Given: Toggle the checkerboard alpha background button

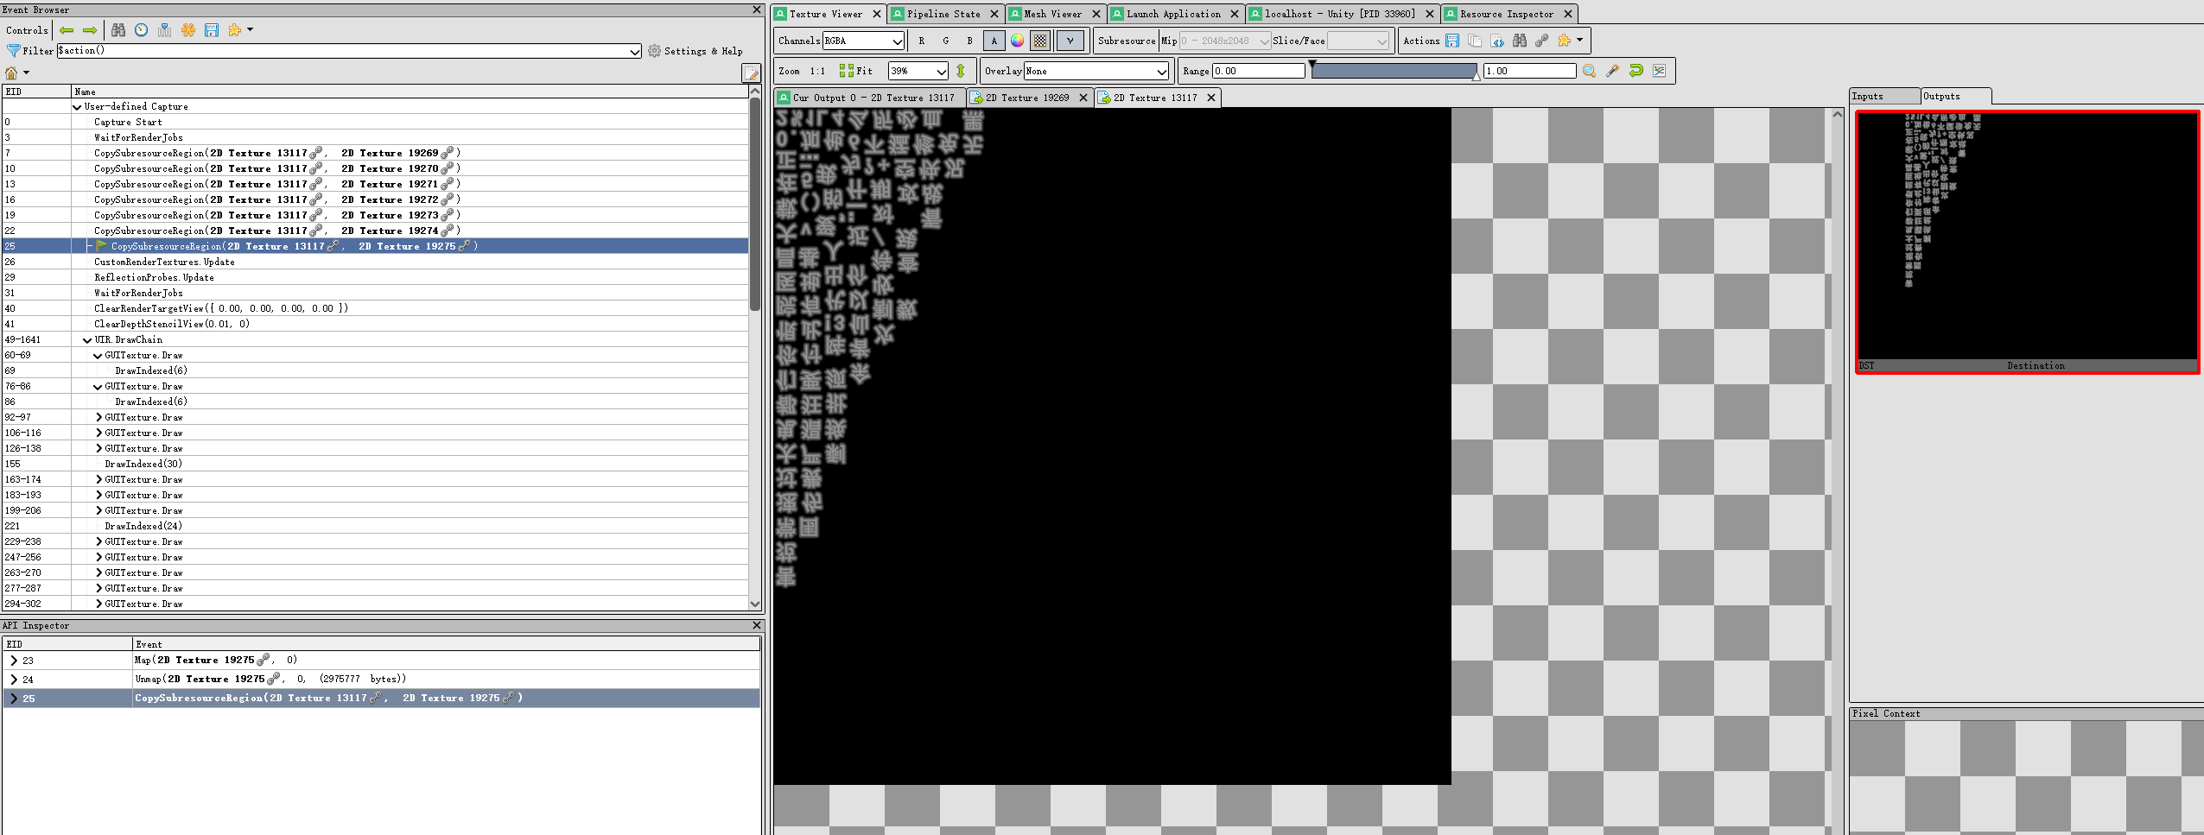Looking at the screenshot, I should pyautogui.click(x=1040, y=41).
